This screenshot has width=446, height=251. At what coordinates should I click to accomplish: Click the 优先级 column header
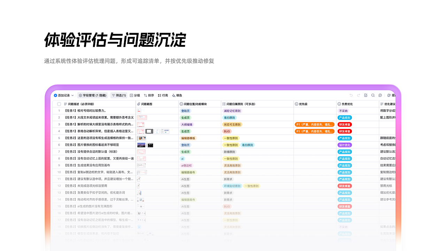[315, 104]
